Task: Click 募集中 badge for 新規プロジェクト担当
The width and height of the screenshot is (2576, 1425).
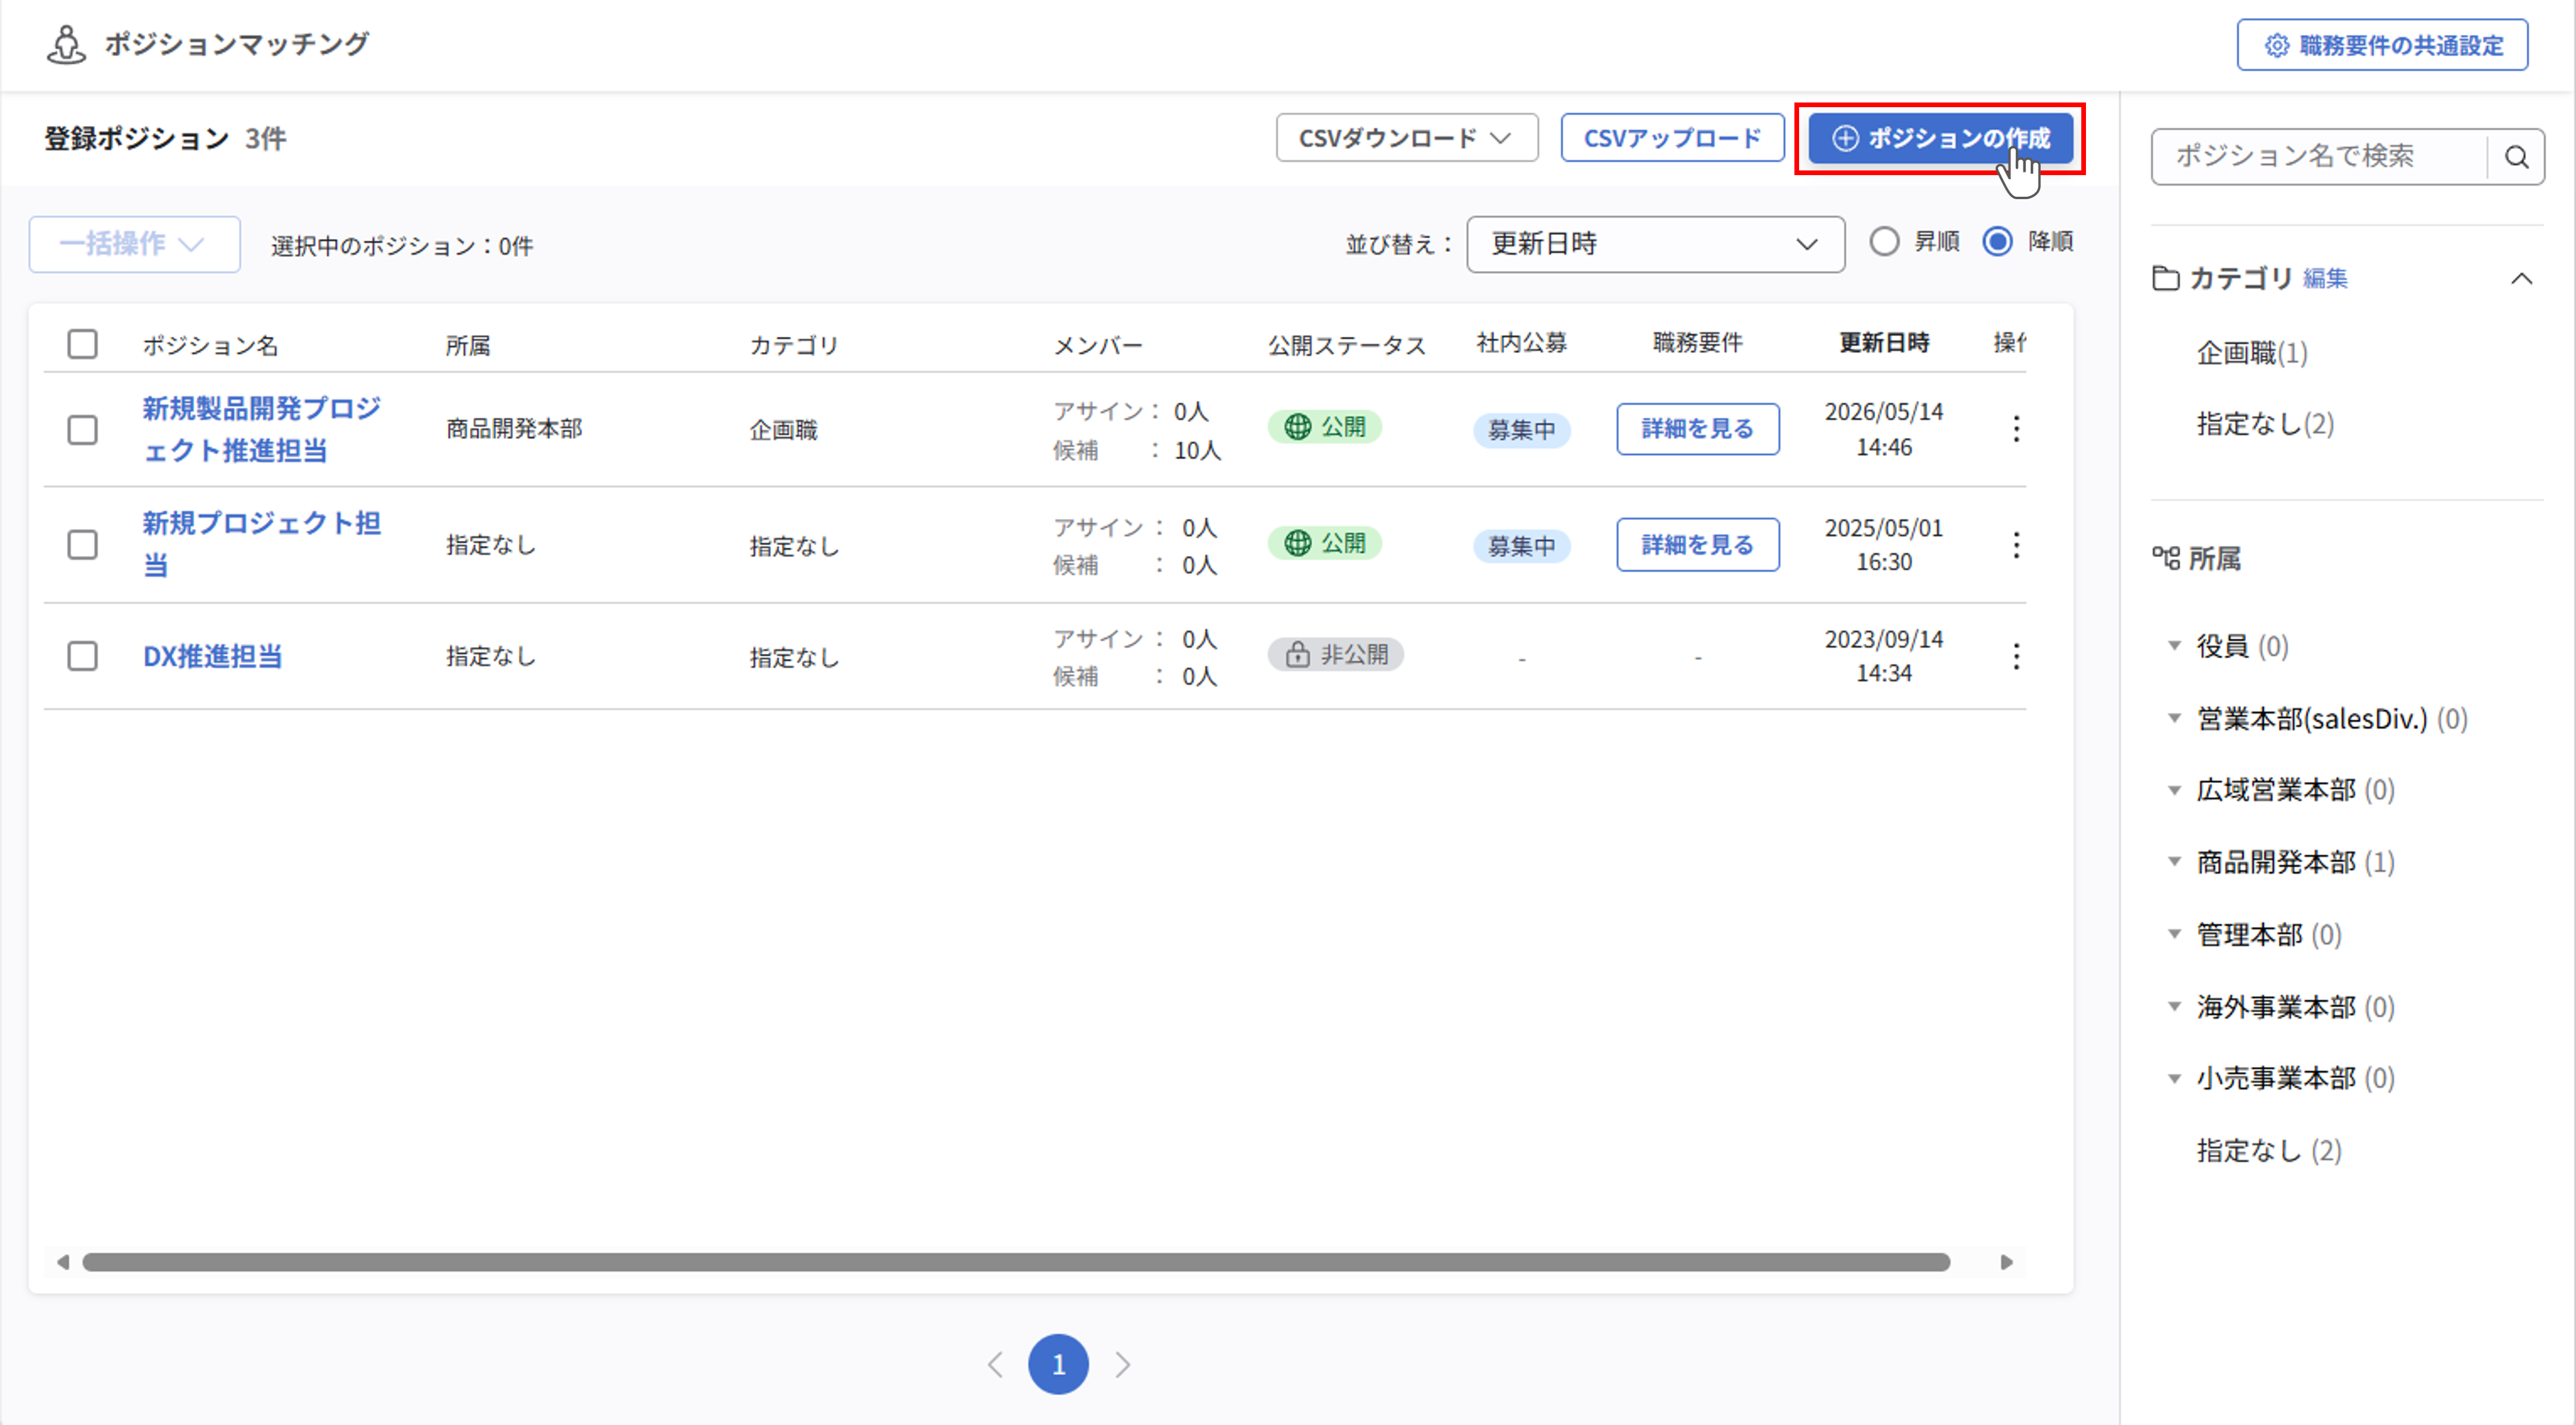Action: 1521,546
